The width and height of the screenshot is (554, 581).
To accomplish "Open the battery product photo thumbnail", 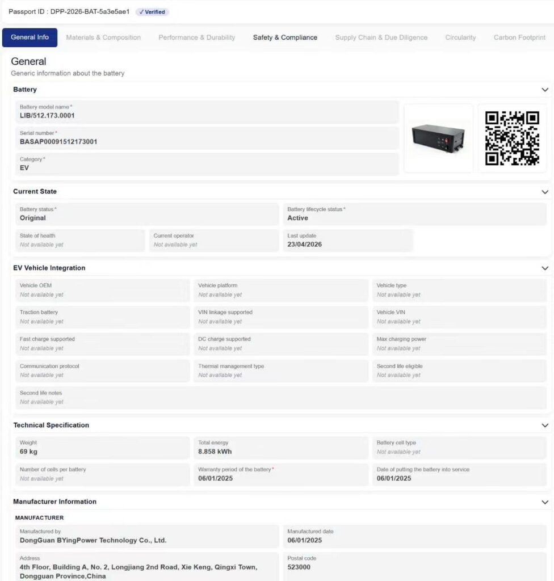I will pos(438,138).
